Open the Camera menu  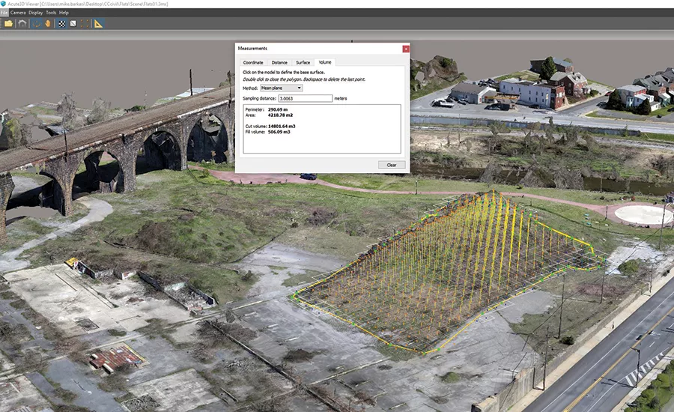18,13
